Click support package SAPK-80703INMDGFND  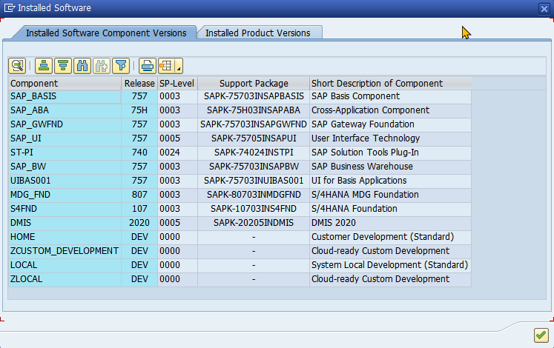point(254,195)
